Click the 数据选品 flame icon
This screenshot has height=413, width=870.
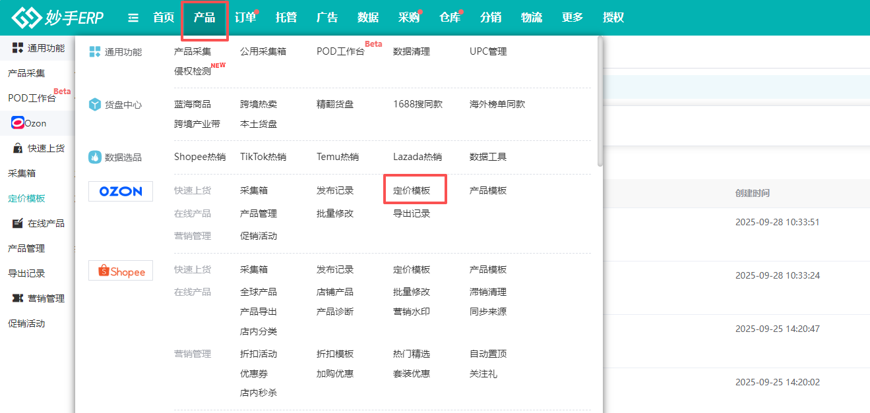pyautogui.click(x=95, y=157)
